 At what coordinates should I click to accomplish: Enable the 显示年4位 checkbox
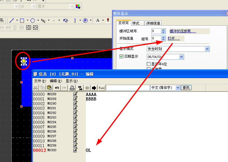[x=148, y=64]
